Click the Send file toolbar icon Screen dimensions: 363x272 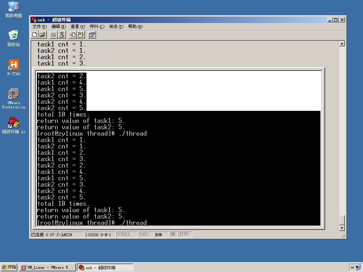73,35
